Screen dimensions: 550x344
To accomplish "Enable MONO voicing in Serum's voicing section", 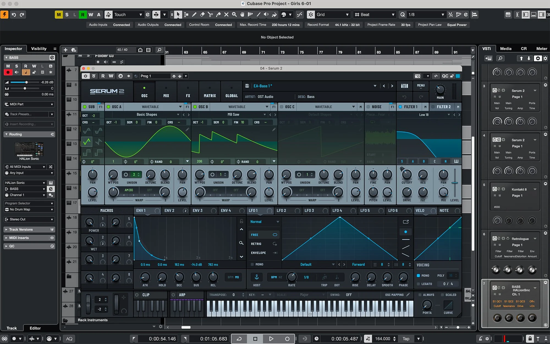I will click(x=419, y=275).
